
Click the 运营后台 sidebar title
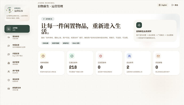pyautogui.click(x=19, y=11)
